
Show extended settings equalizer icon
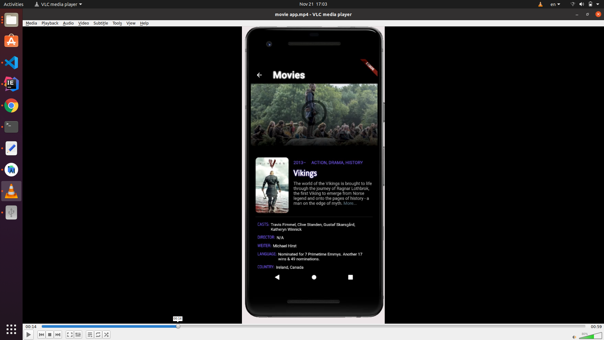point(78,335)
